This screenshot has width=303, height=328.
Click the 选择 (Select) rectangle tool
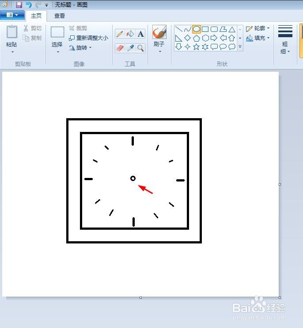tap(57, 32)
